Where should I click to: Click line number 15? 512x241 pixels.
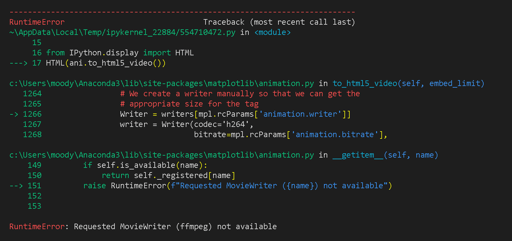(x=37, y=42)
